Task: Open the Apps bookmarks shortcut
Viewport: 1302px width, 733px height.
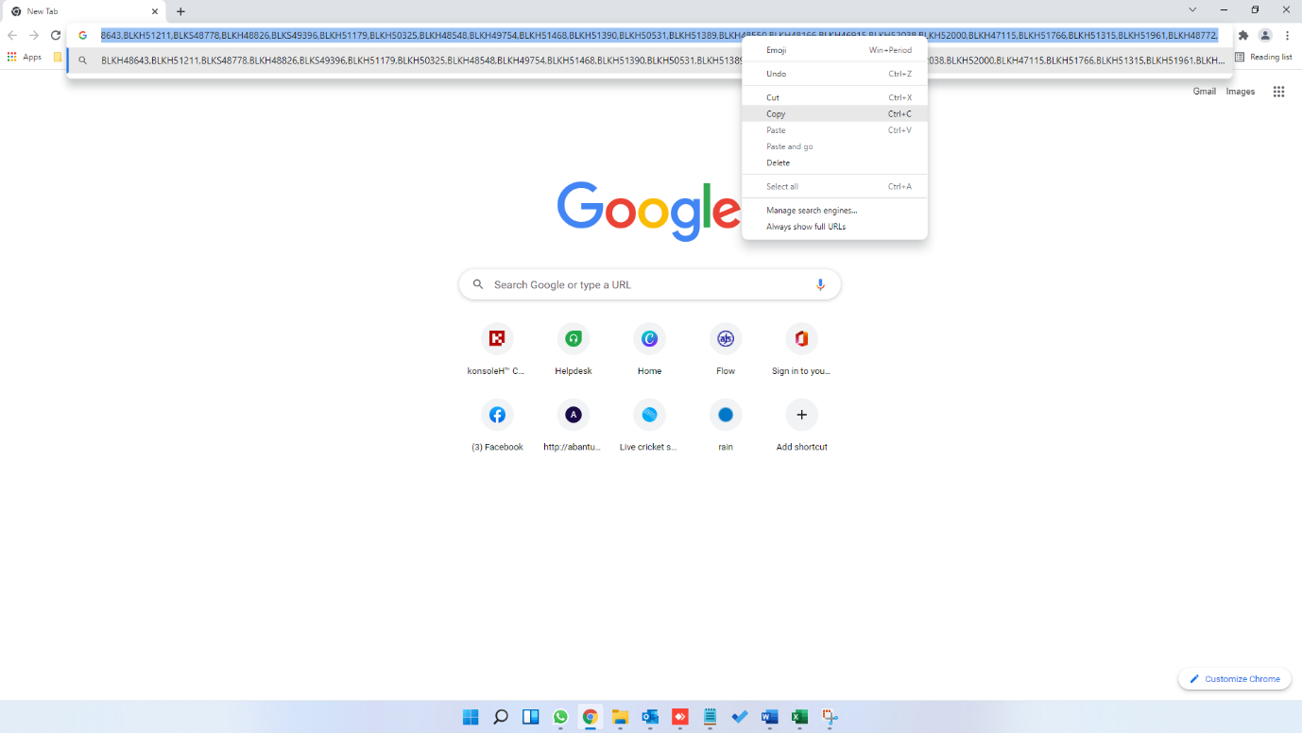Action: (x=25, y=57)
